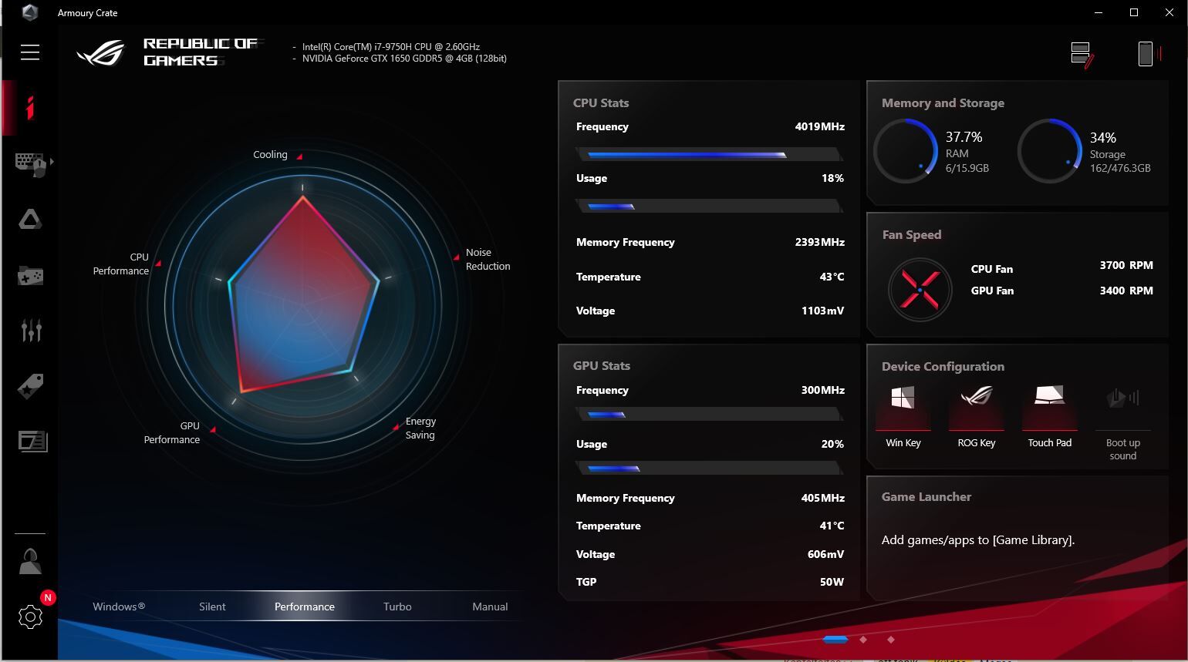Viewport: 1188px width, 662px height.
Task: Click the Game Launcher panel title
Action: pyautogui.click(x=926, y=497)
